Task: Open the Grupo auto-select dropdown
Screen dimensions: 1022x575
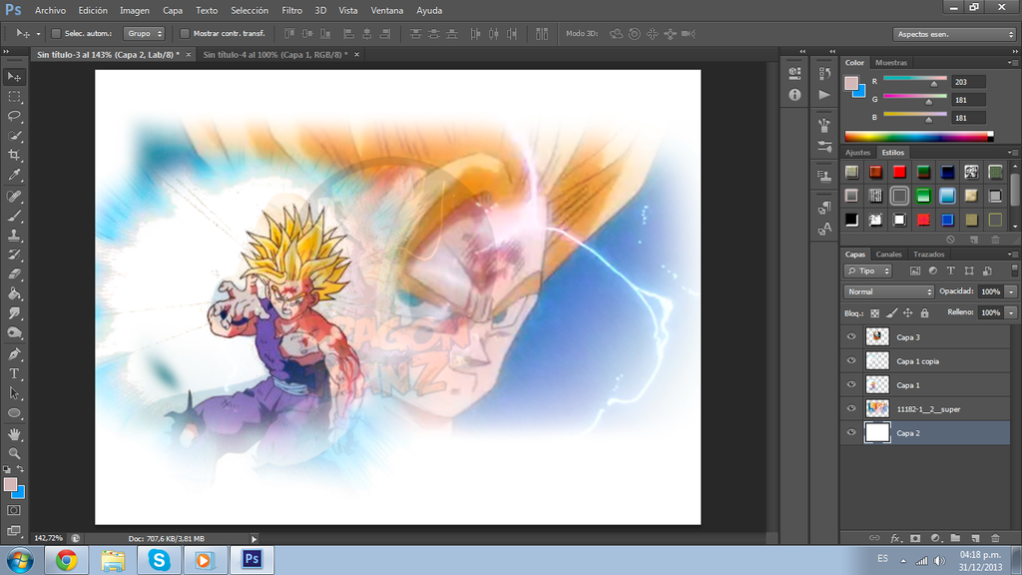Action: click(144, 33)
